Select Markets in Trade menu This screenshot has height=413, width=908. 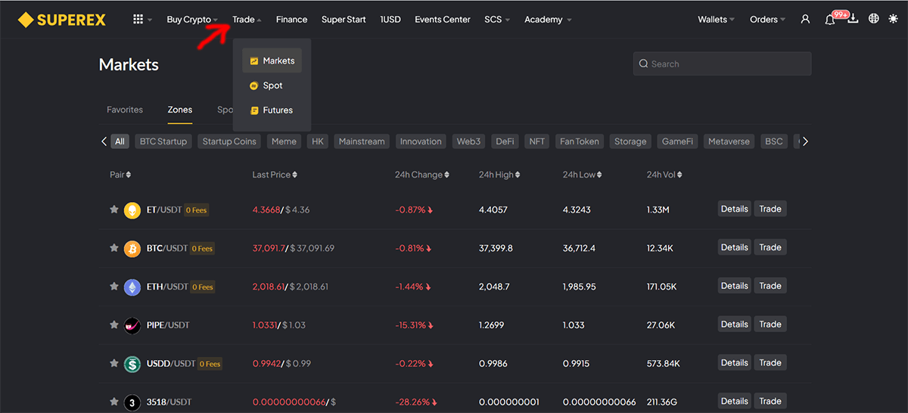[272, 61]
